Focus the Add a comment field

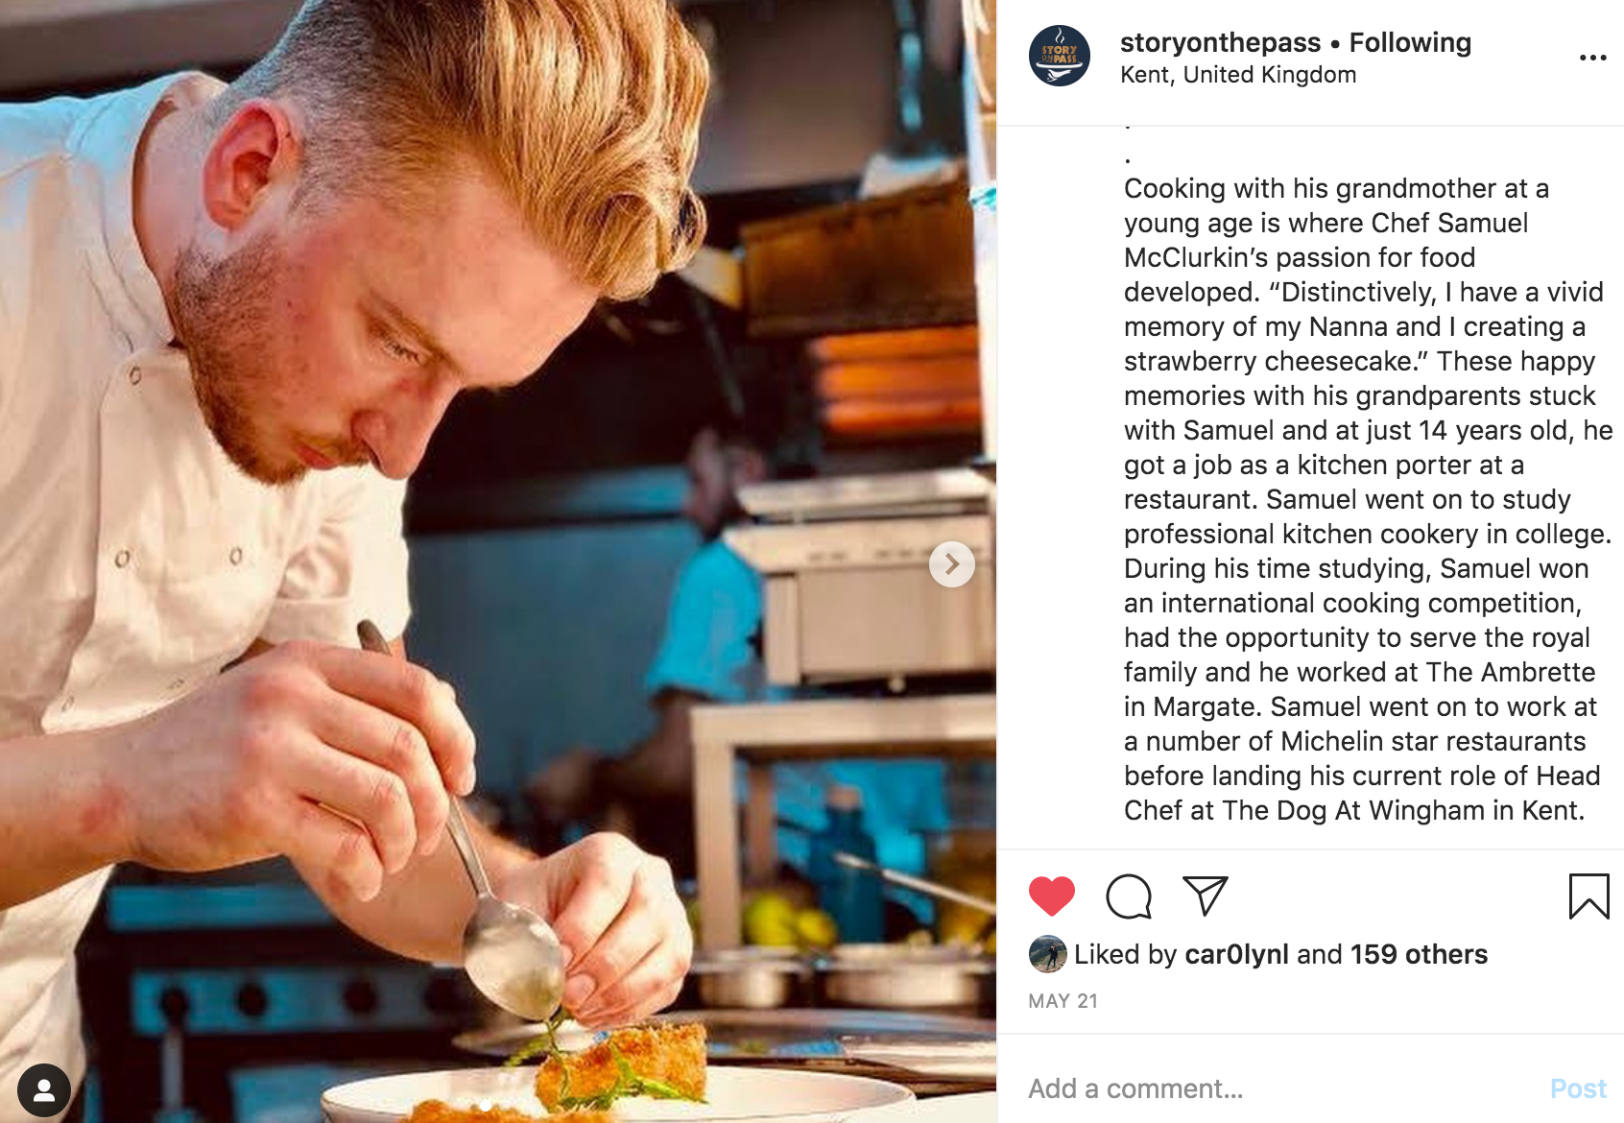click(x=1277, y=1088)
